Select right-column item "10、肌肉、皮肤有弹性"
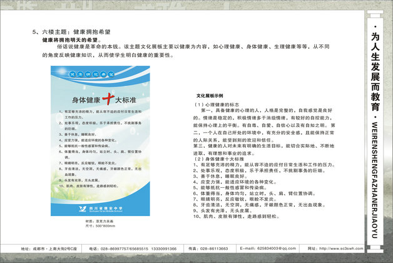 [237, 217]
